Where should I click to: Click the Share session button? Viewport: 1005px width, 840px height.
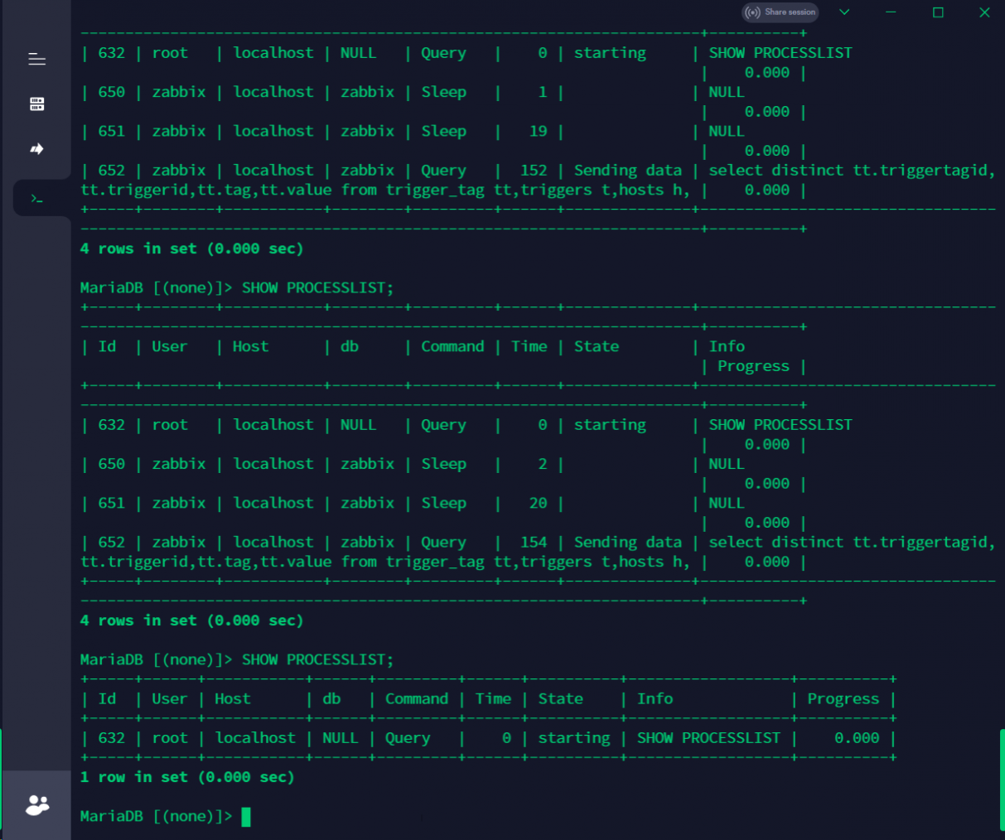coord(780,12)
